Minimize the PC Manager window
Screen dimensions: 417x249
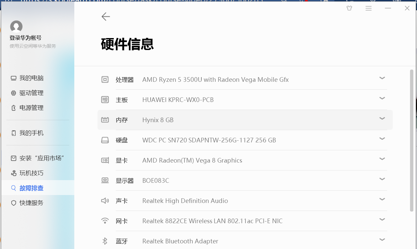click(388, 8)
